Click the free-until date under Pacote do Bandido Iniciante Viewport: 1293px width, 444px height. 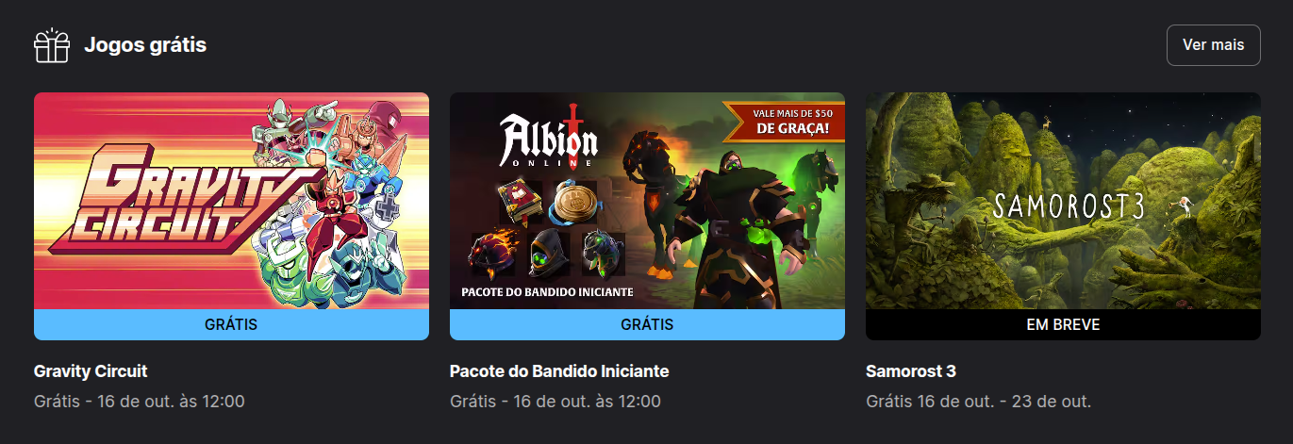[555, 402]
